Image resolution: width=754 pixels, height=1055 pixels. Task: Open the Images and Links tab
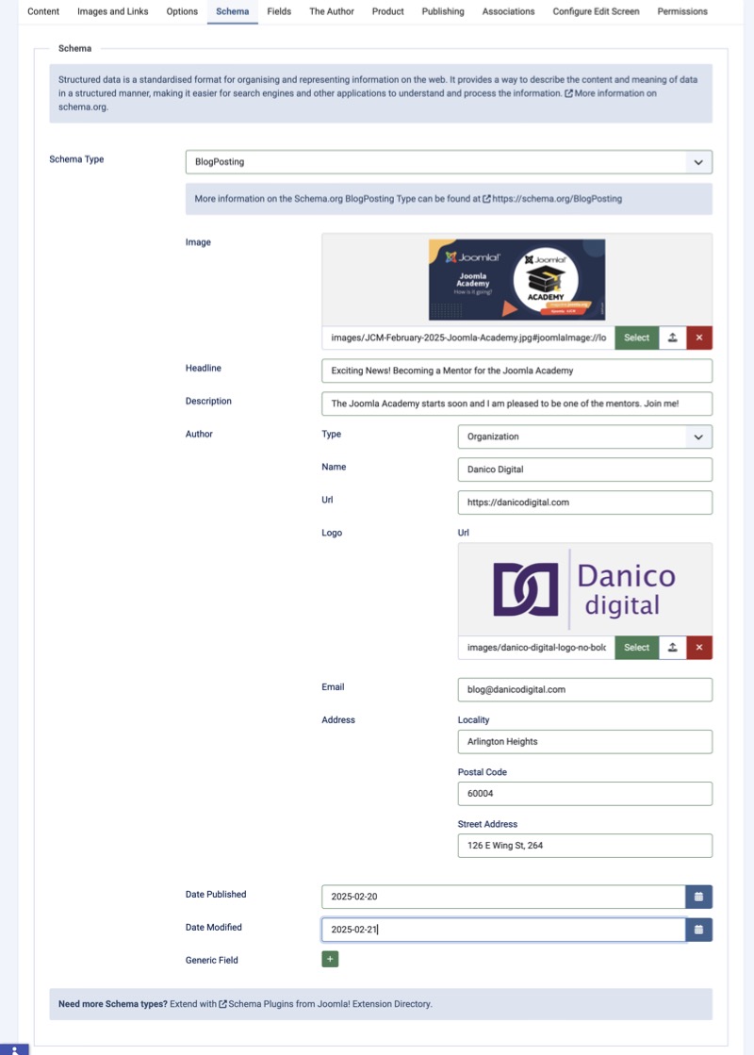tap(112, 11)
